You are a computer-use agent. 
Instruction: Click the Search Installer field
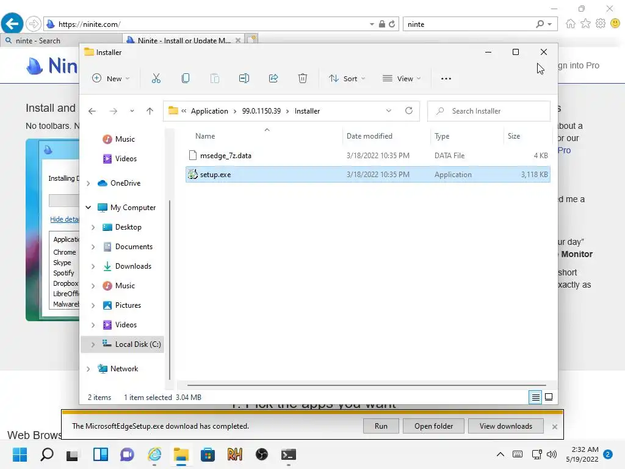point(489,111)
